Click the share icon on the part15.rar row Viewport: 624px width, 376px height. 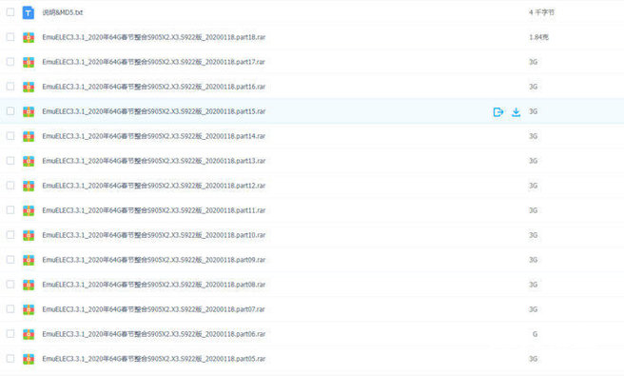(x=497, y=112)
